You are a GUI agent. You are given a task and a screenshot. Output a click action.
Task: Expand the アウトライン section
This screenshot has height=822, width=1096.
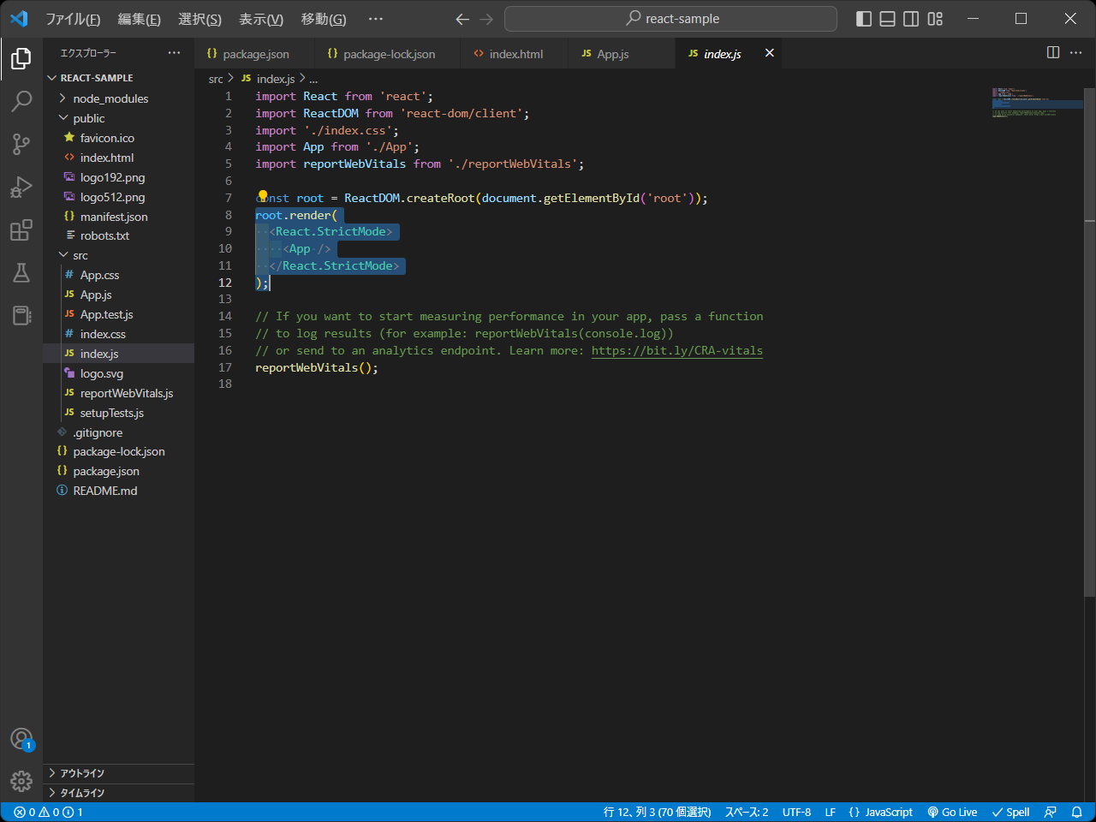pos(118,773)
